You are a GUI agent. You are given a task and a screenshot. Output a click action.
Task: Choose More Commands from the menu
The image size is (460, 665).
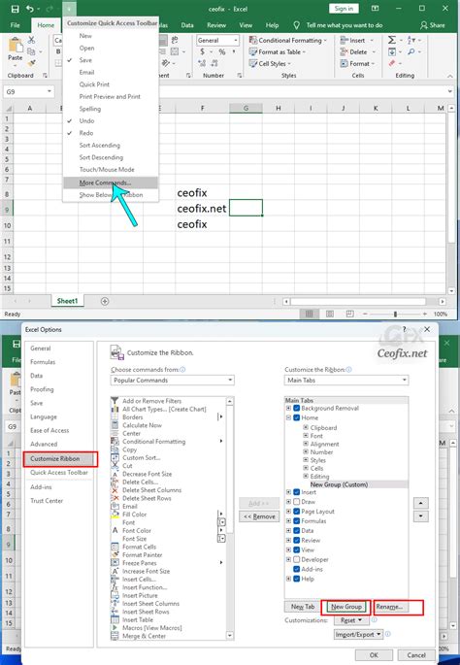[x=111, y=183]
